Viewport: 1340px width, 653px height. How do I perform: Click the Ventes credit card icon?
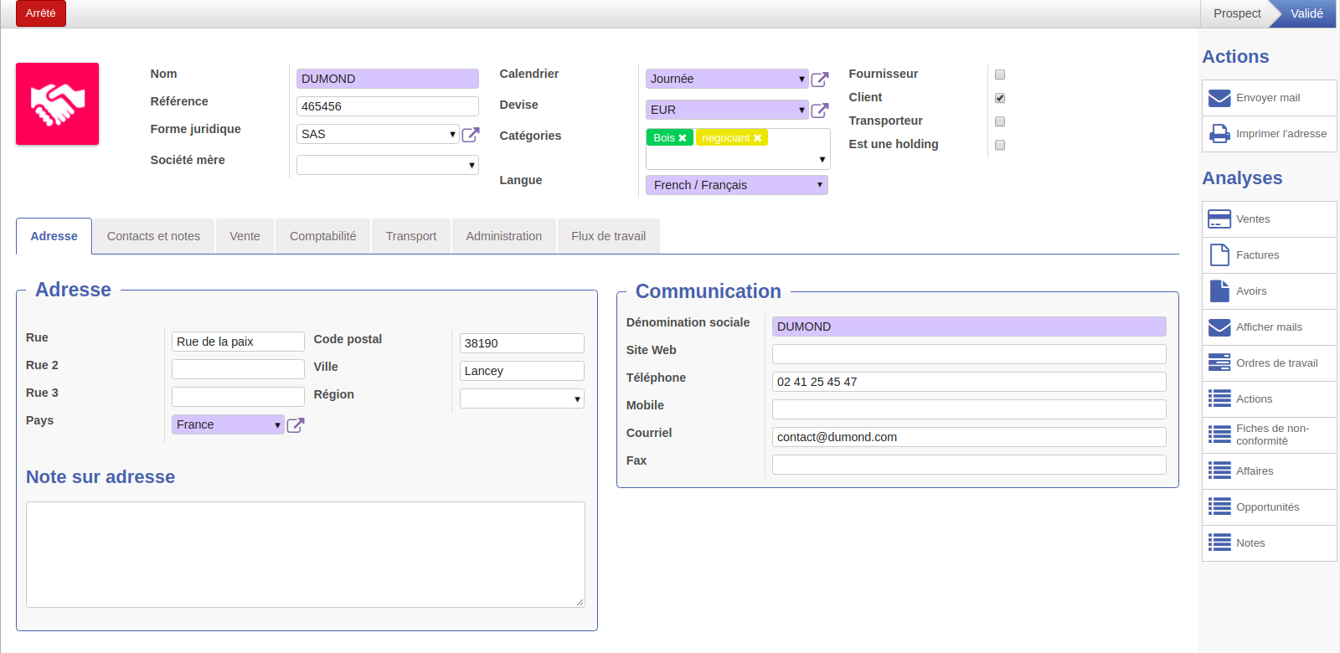click(1219, 219)
